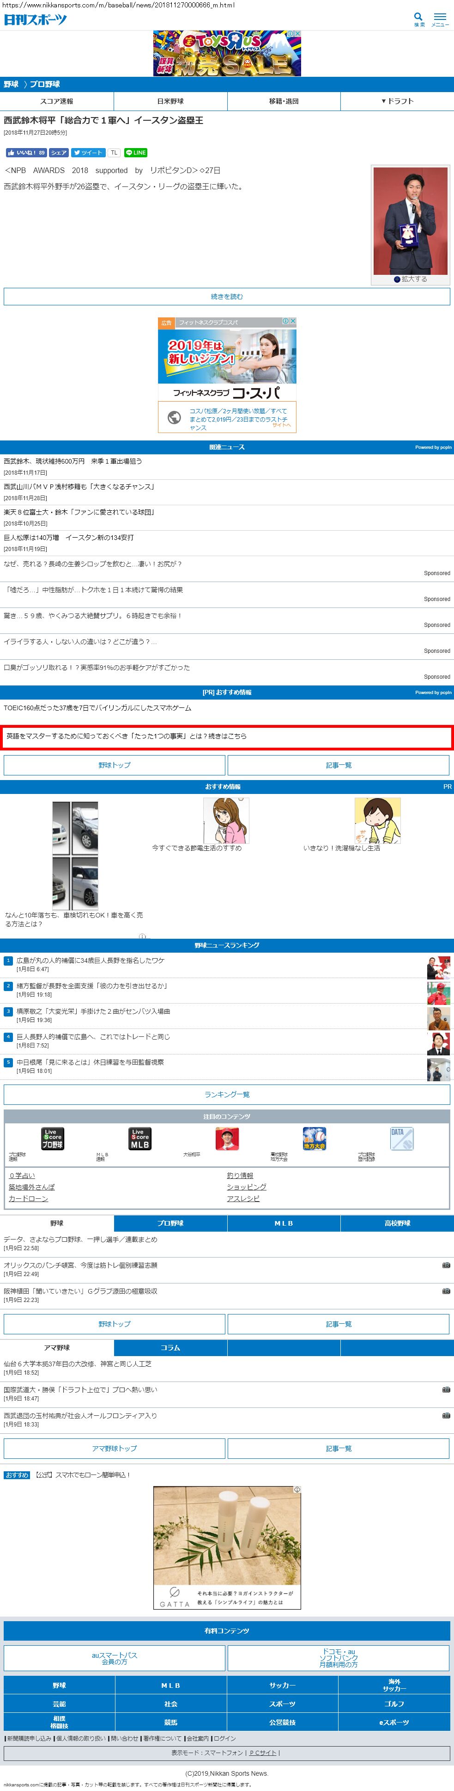Image resolution: width=454 pixels, height=1791 pixels.
Task: Open the PCサイト display mode link
Action: pos(263,1752)
